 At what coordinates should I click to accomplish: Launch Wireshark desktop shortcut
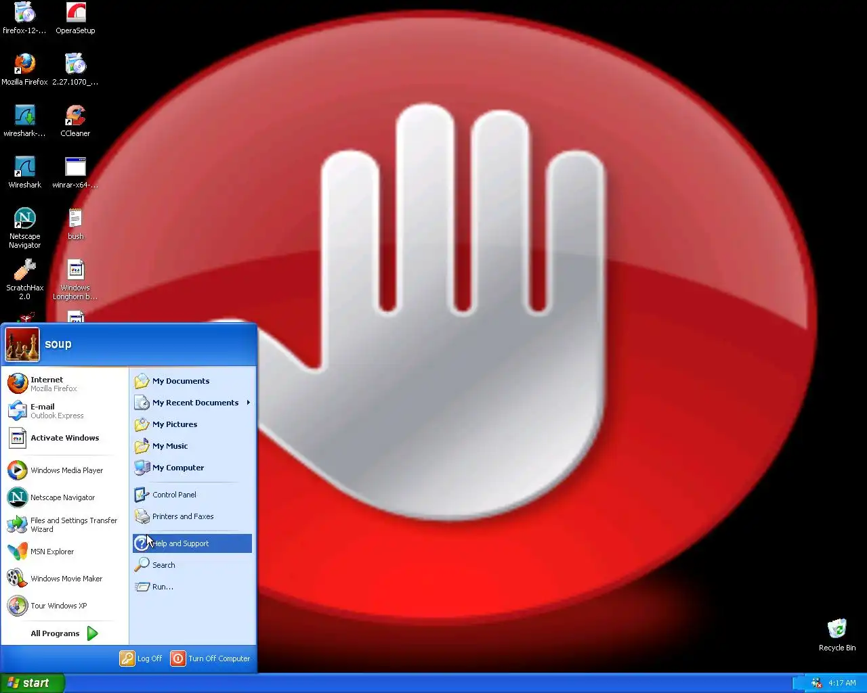click(24, 173)
